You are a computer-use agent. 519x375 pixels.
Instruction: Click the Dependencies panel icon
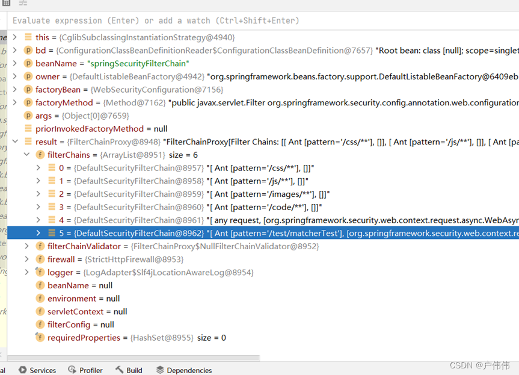tap(159, 370)
